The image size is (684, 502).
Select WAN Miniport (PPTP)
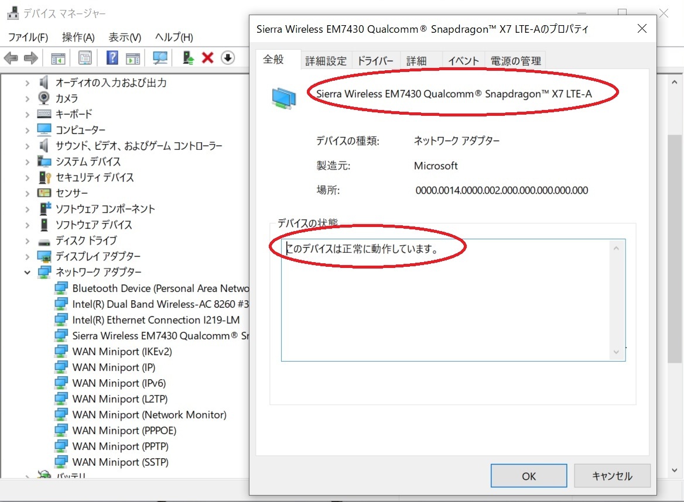click(112, 446)
